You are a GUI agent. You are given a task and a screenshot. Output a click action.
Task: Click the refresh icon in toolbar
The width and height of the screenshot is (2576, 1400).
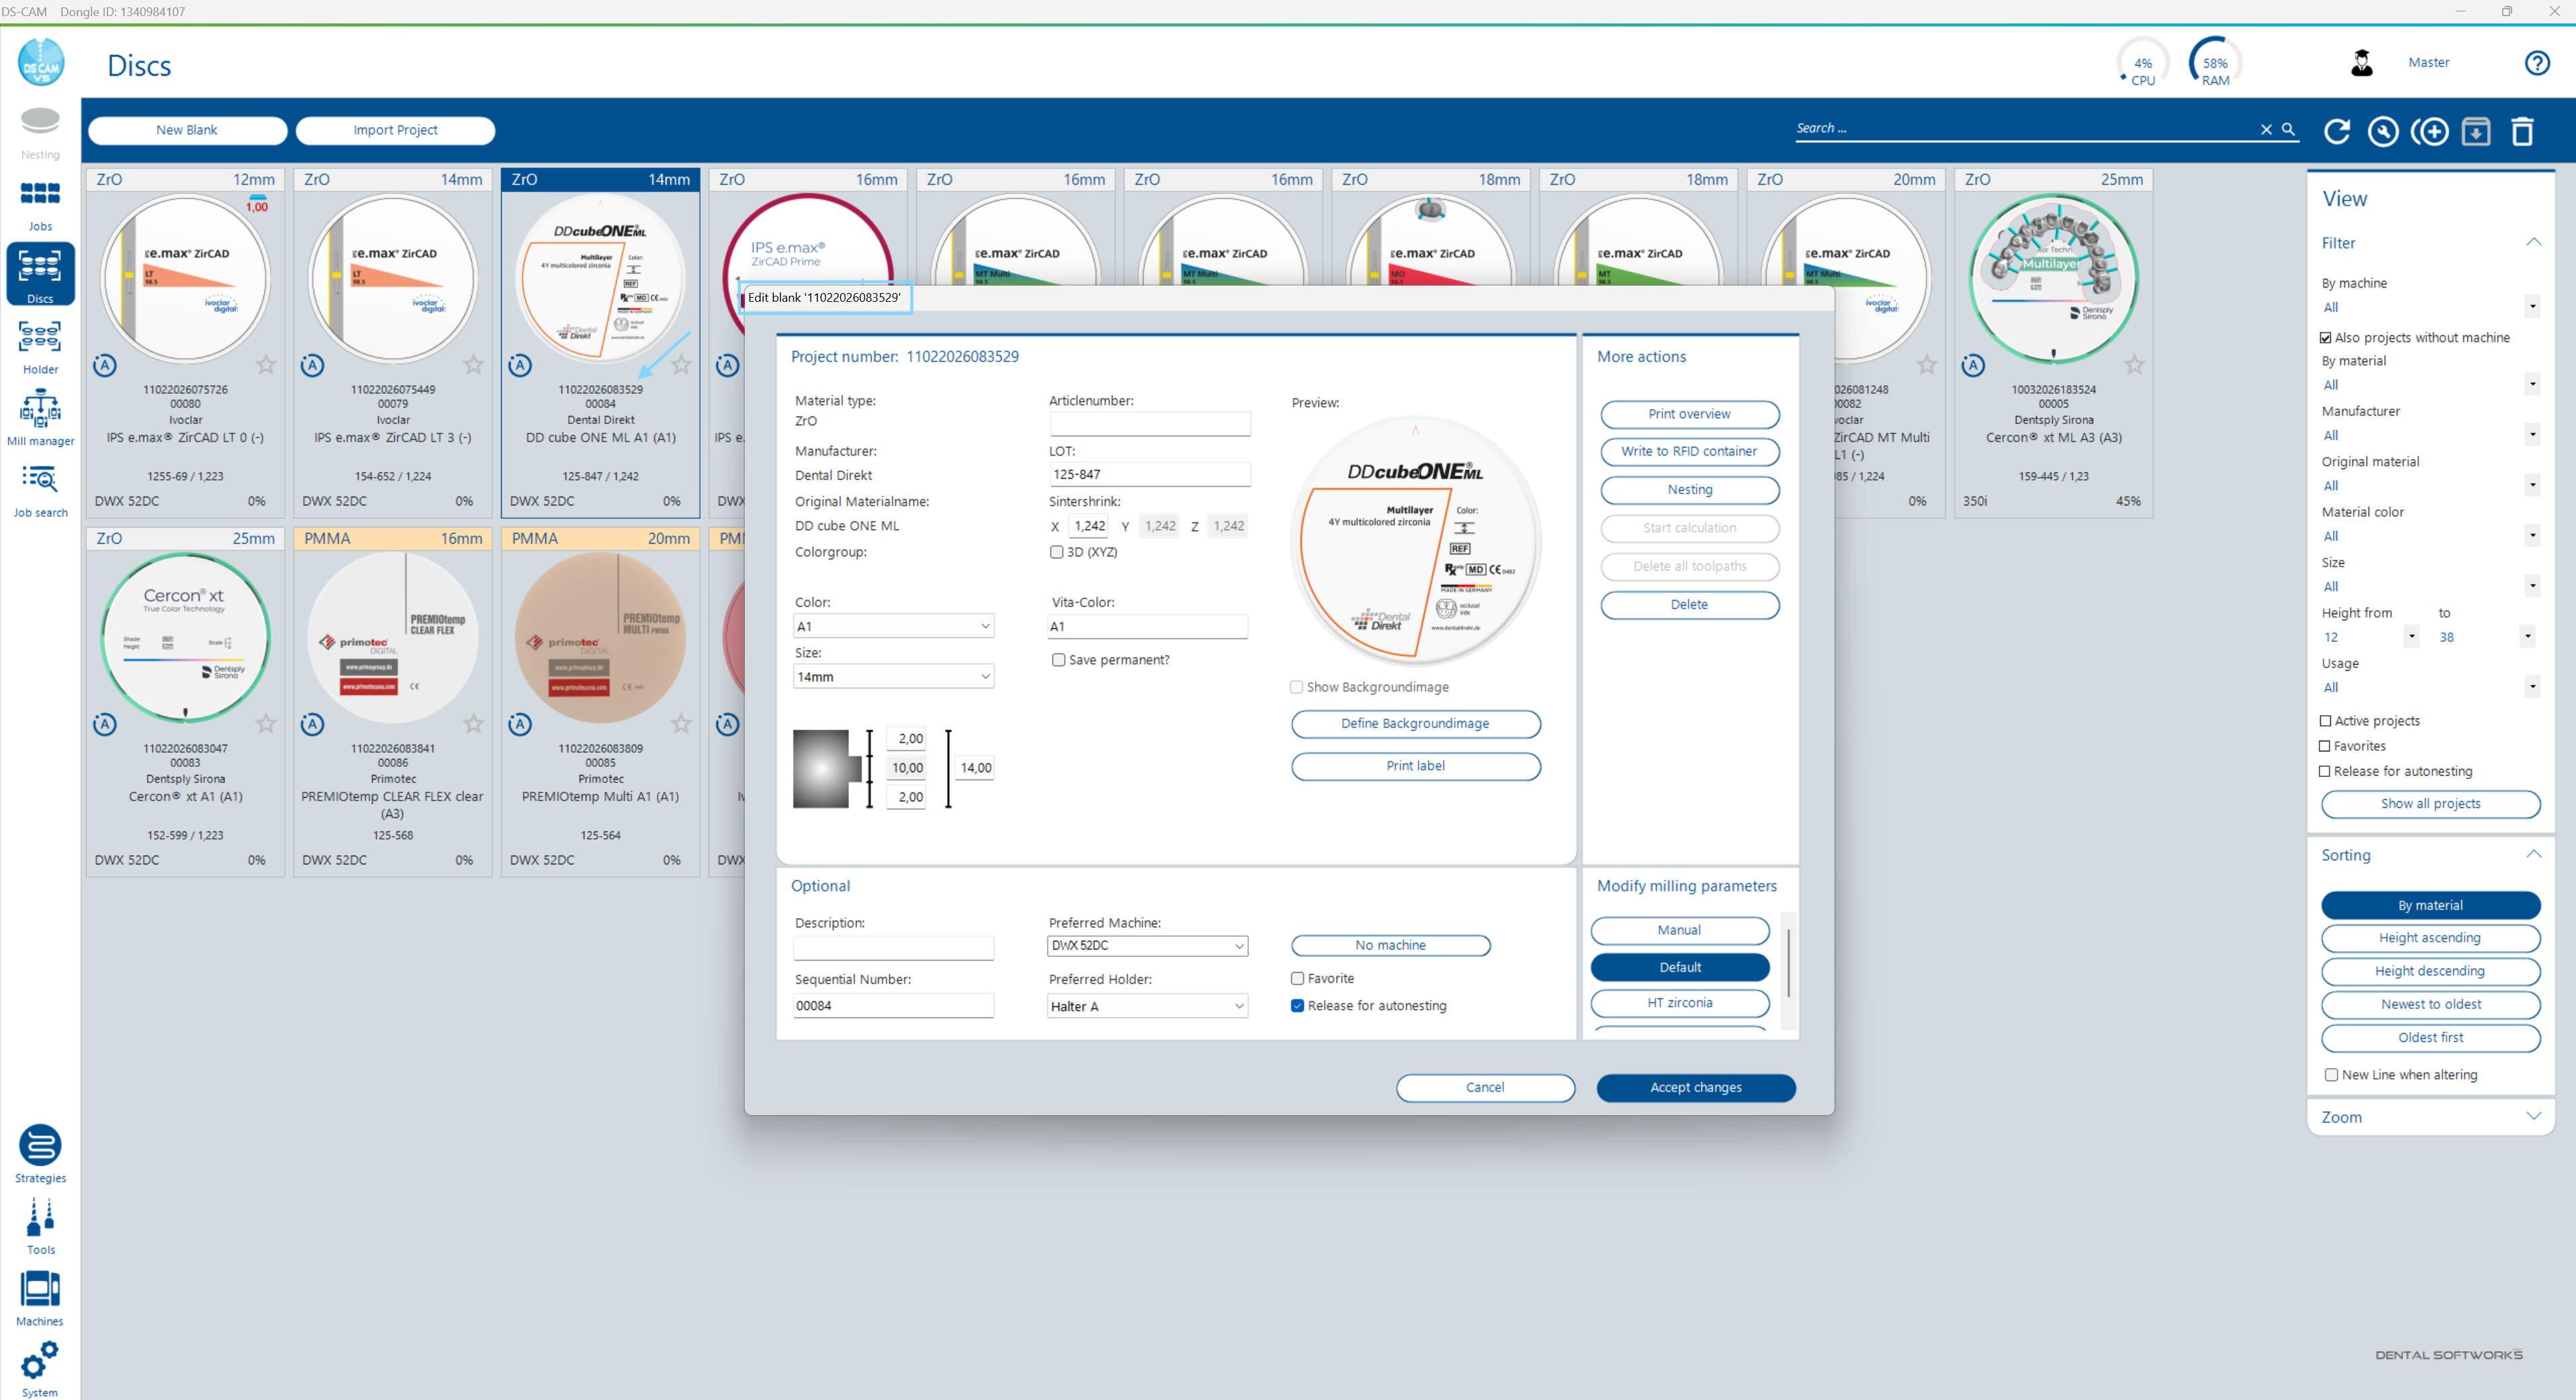pos(2337,131)
